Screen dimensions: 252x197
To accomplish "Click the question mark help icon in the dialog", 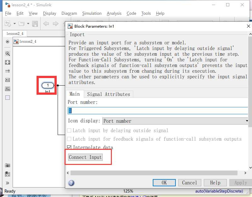I will (x=71, y=183).
